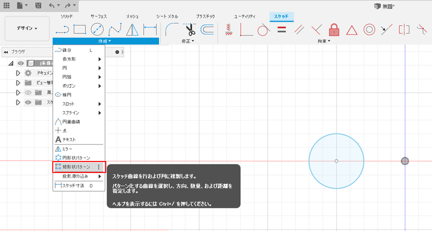The image size is (432, 231).
Task: Select the Offset tool icon
Action: pyautogui.click(x=207, y=29)
